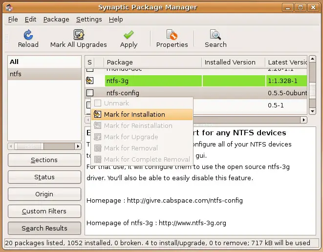Click the Mark for Complete Removal entry
This screenshot has height=252, width=323.
[x=142, y=159]
